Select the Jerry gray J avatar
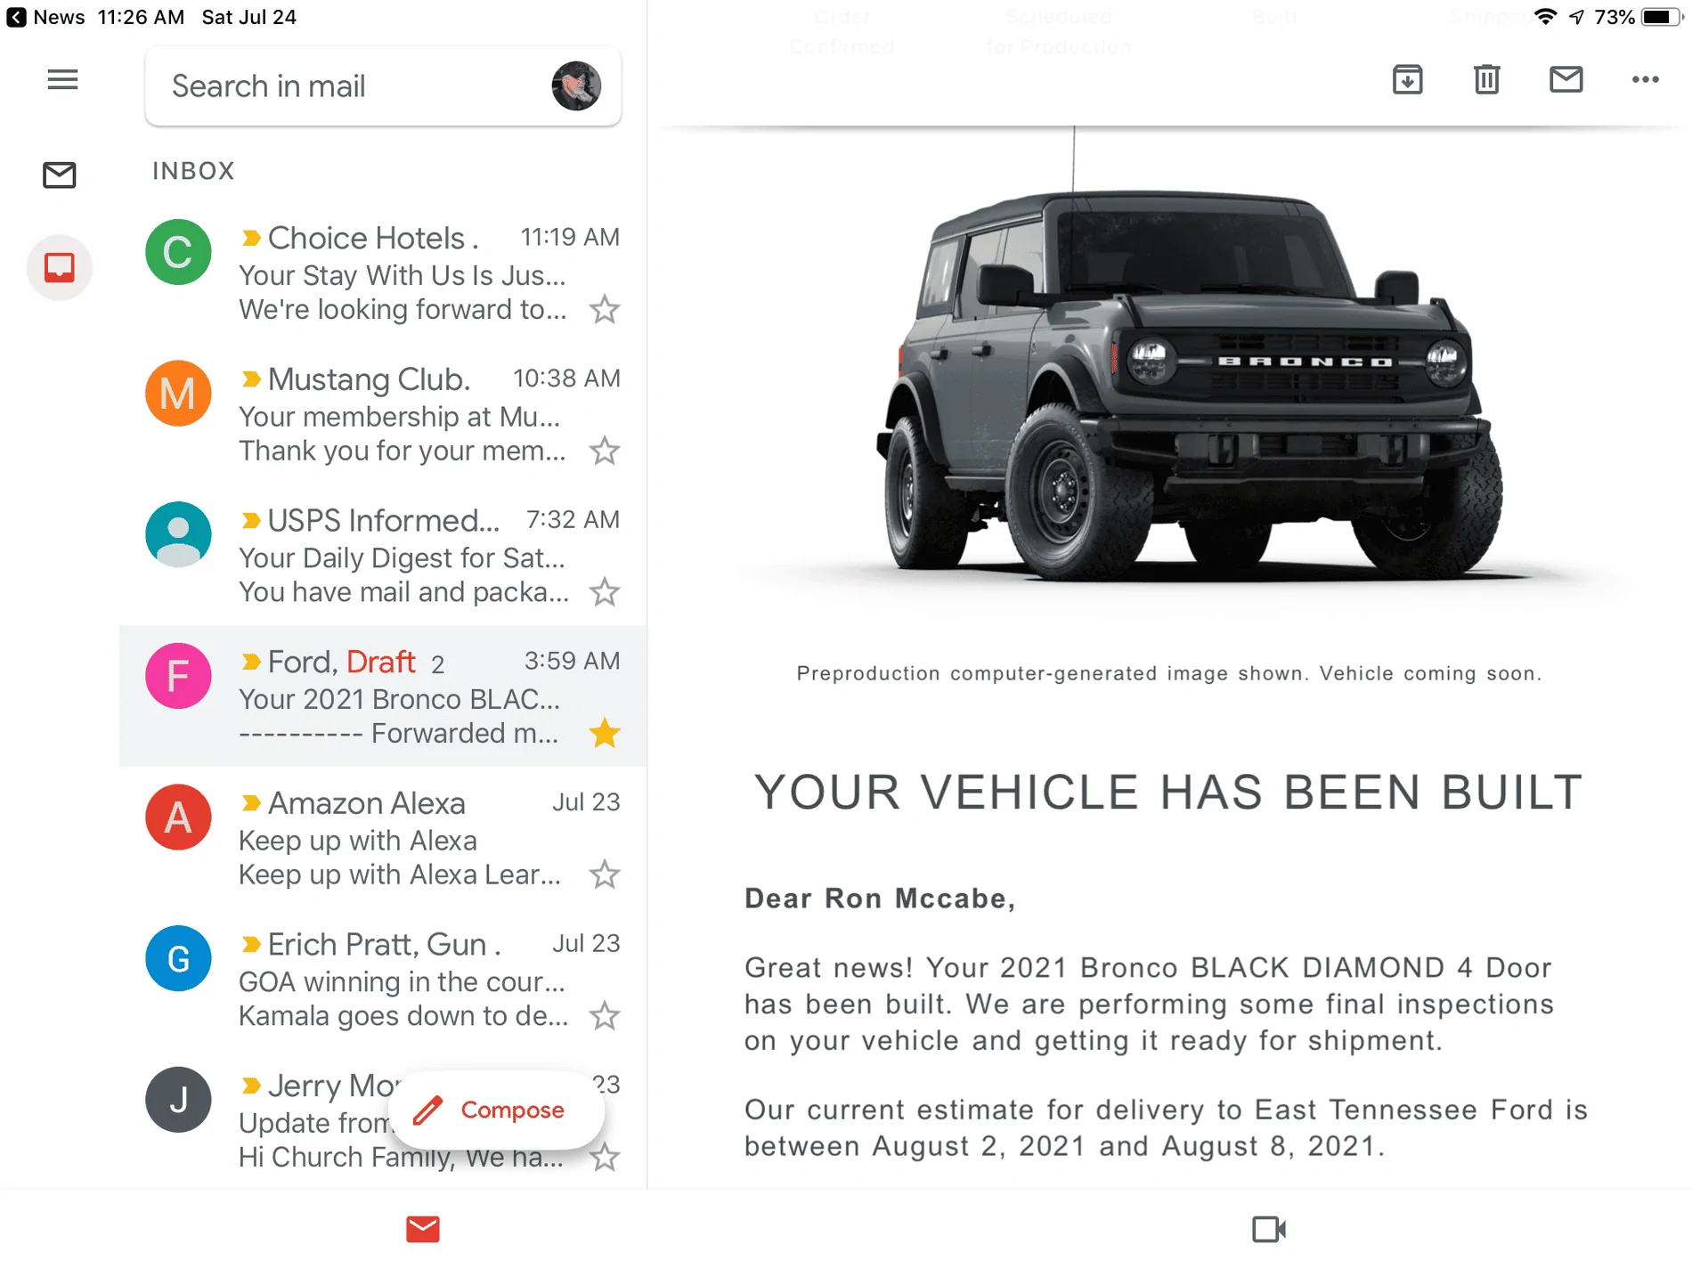 (178, 1100)
